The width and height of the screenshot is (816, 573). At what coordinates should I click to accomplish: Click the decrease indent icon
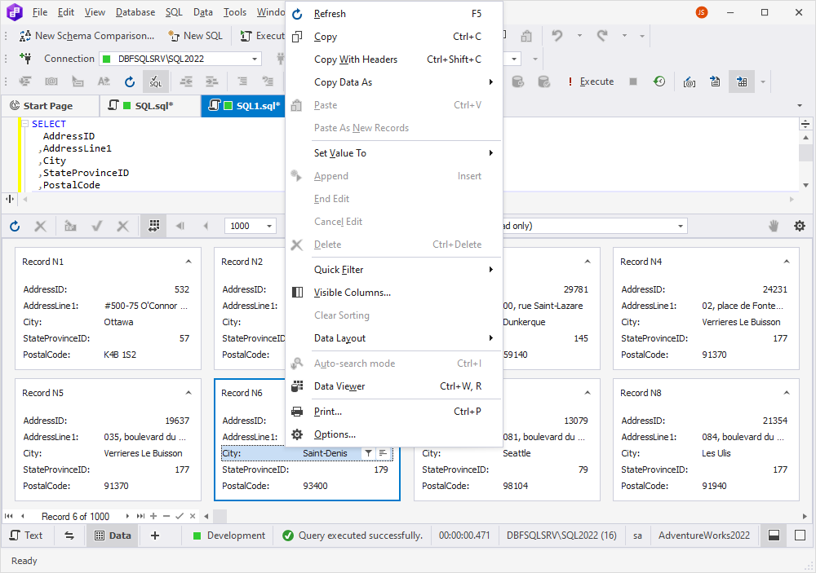[x=186, y=82]
